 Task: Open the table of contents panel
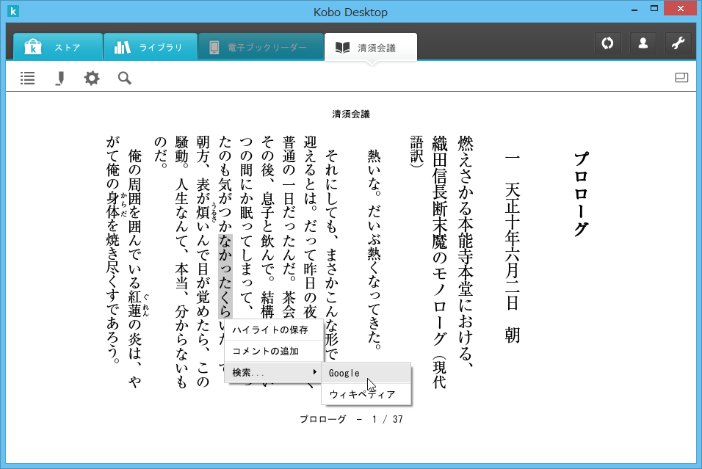click(27, 77)
